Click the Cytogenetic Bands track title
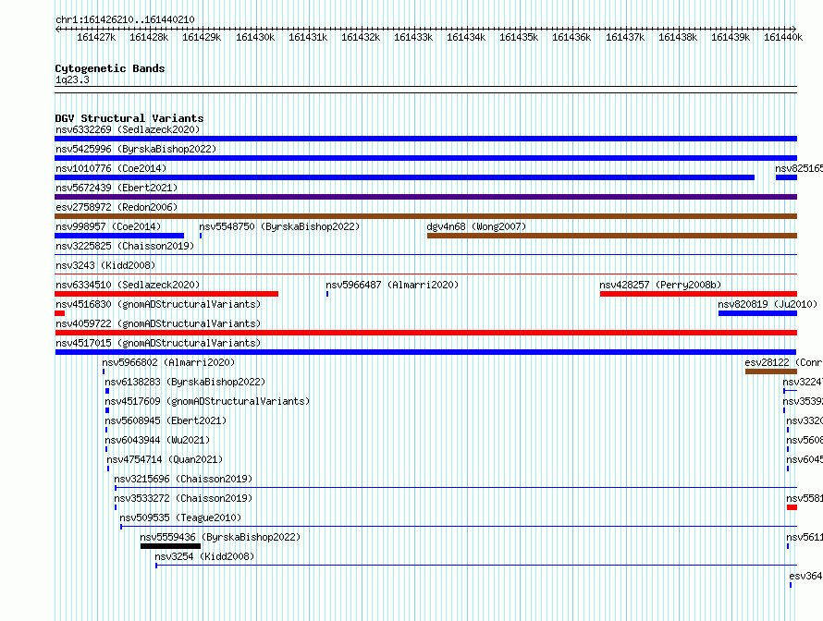The width and height of the screenshot is (823, 621). pyautogui.click(x=110, y=68)
